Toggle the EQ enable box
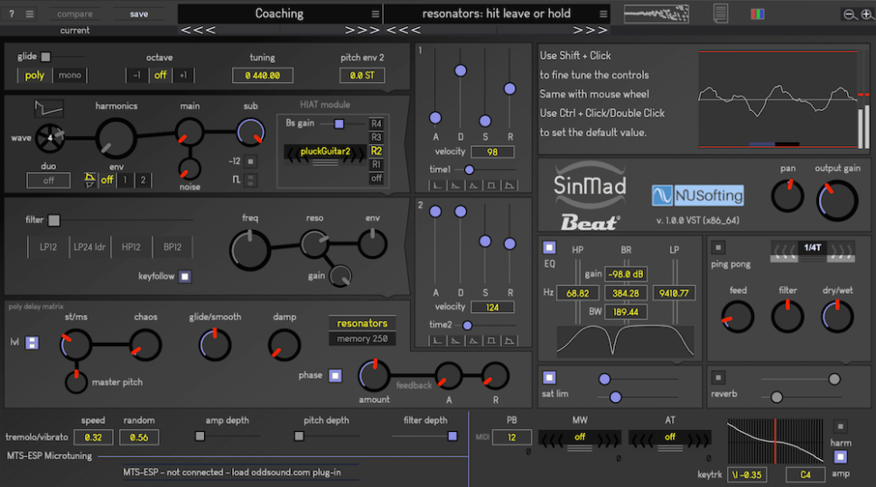 click(549, 247)
